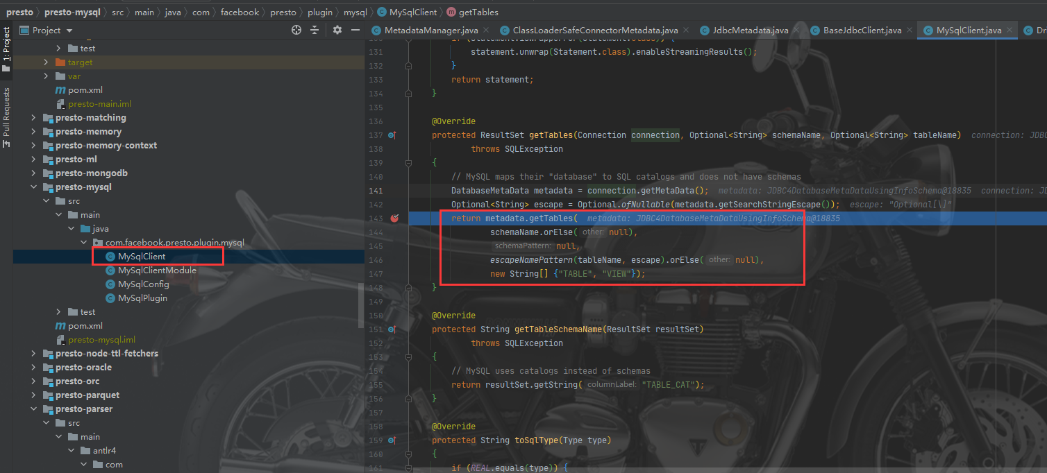The image size is (1047, 473).
Task: Close the MySqlClient.java tab
Action: [1009, 31]
